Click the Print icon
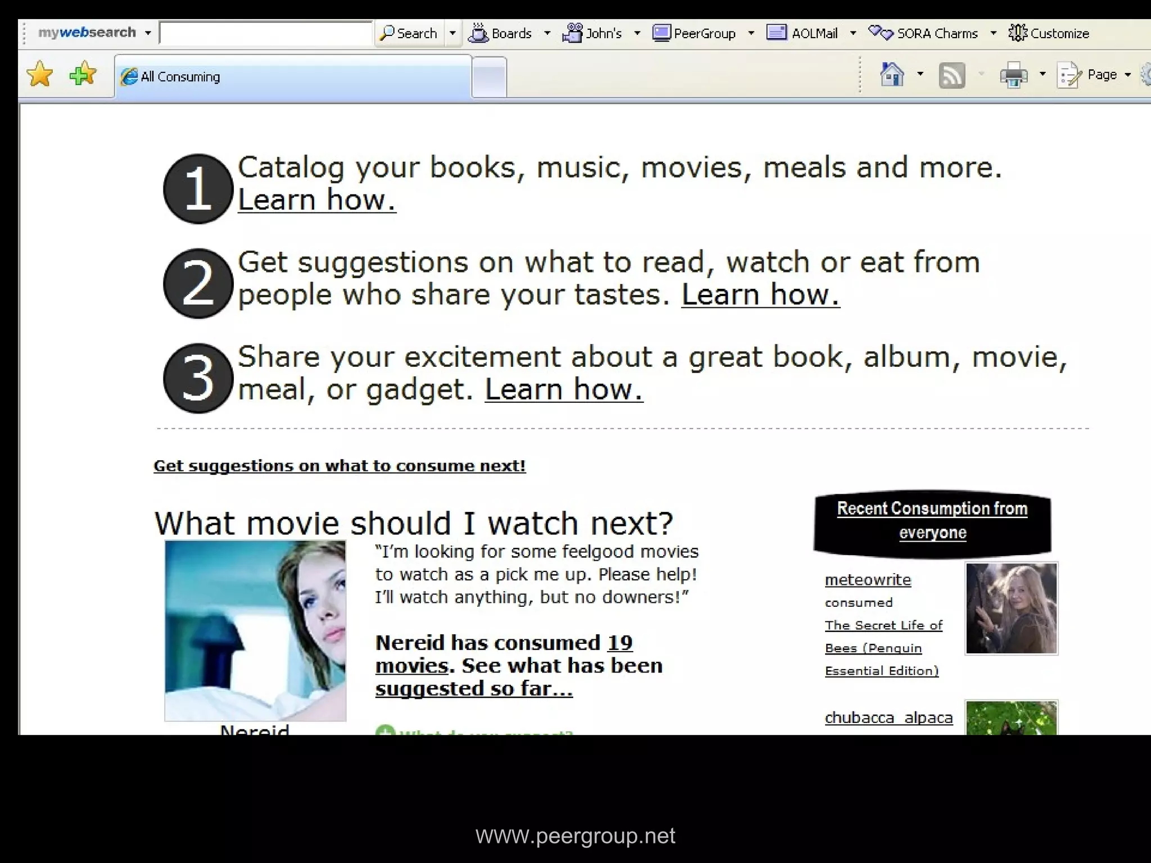1151x863 pixels. click(1013, 75)
